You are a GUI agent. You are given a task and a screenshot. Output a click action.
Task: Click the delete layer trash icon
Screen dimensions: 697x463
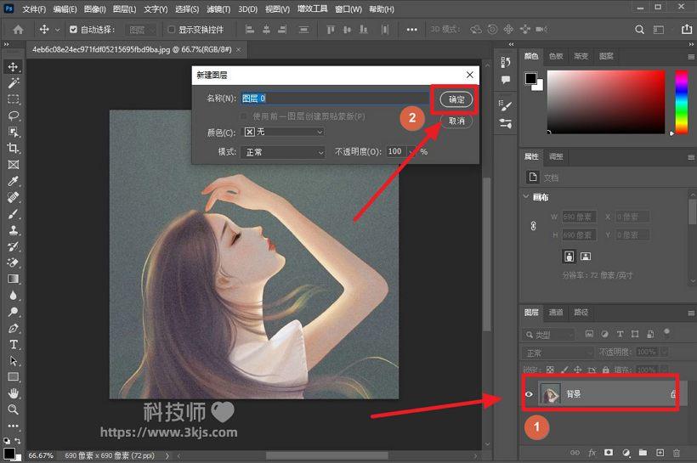pos(676,453)
